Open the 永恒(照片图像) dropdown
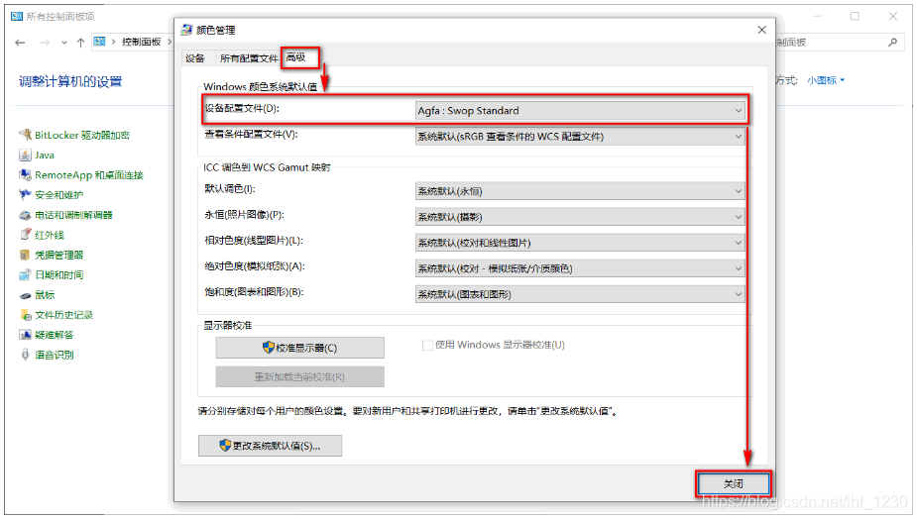Viewport: 917px width, 520px height. pos(580,217)
